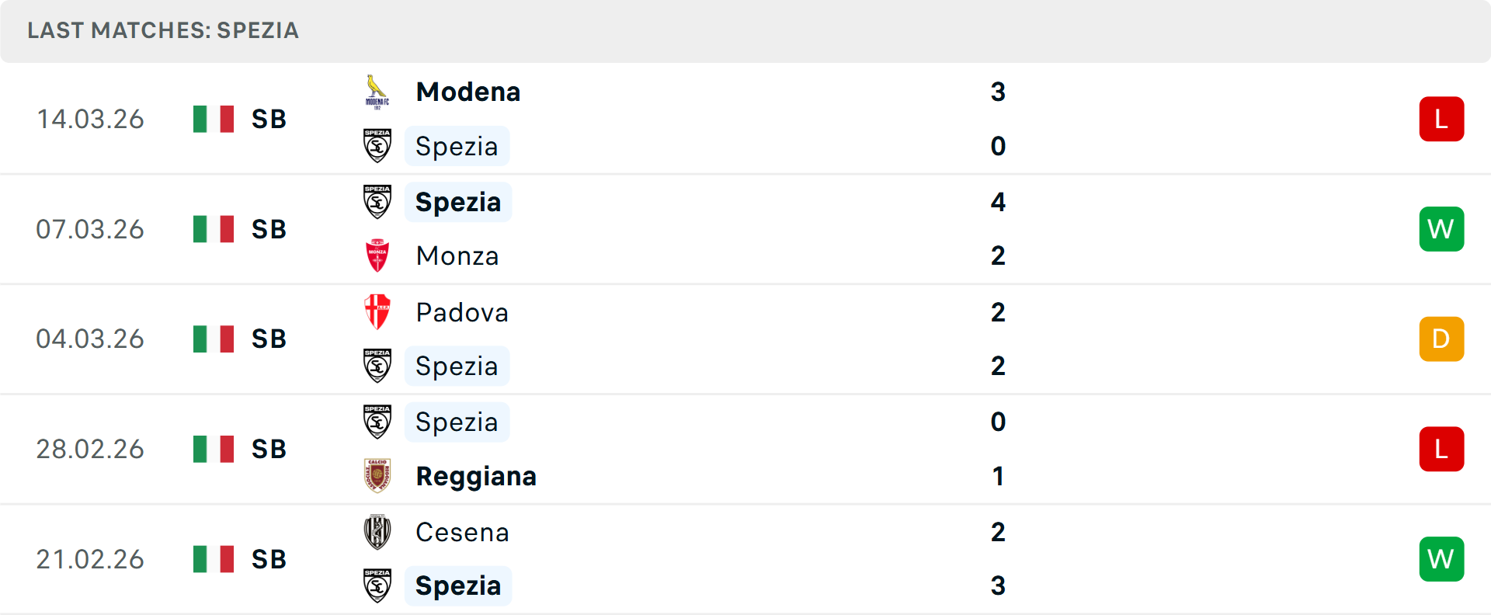
Task: Open the Cesena team page
Action: (x=462, y=532)
